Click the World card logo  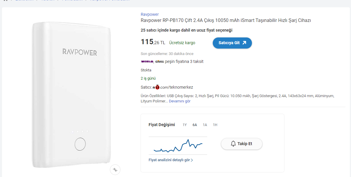[147, 61]
